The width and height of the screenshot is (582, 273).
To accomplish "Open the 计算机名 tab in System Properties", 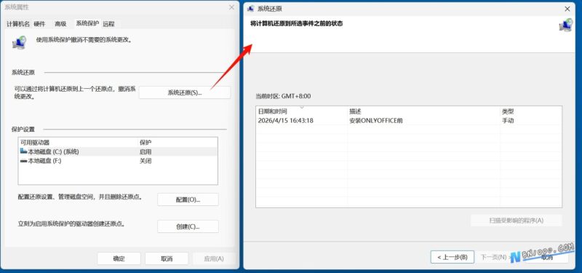I will 17,24.
